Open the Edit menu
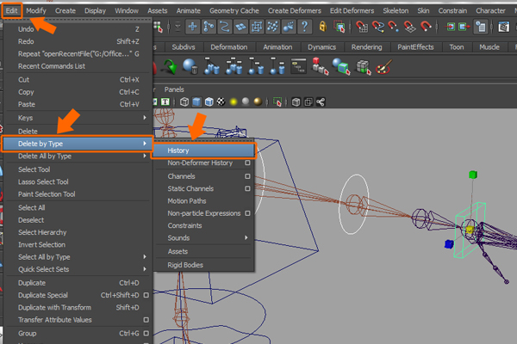This screenshot has width=517, height=344. [x=11, y=11]
